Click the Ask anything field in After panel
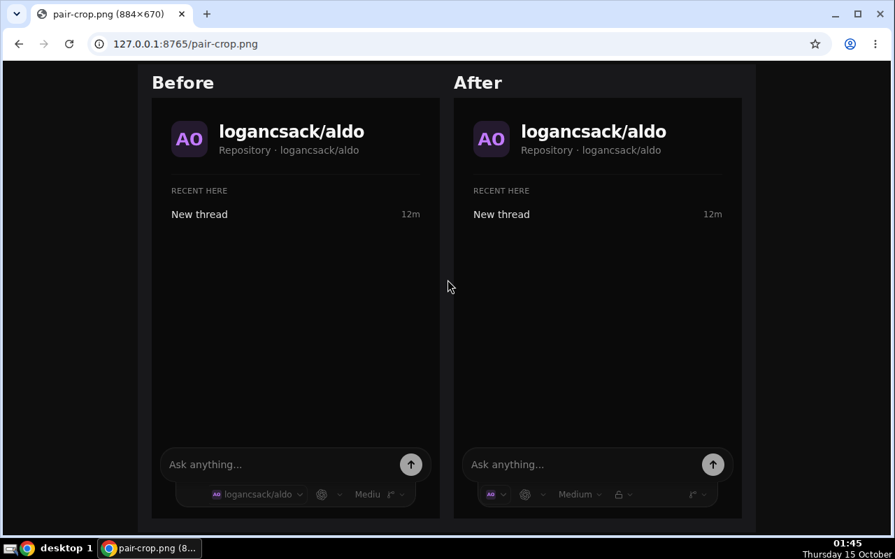The image size is (895, 559). click(582, 465)
